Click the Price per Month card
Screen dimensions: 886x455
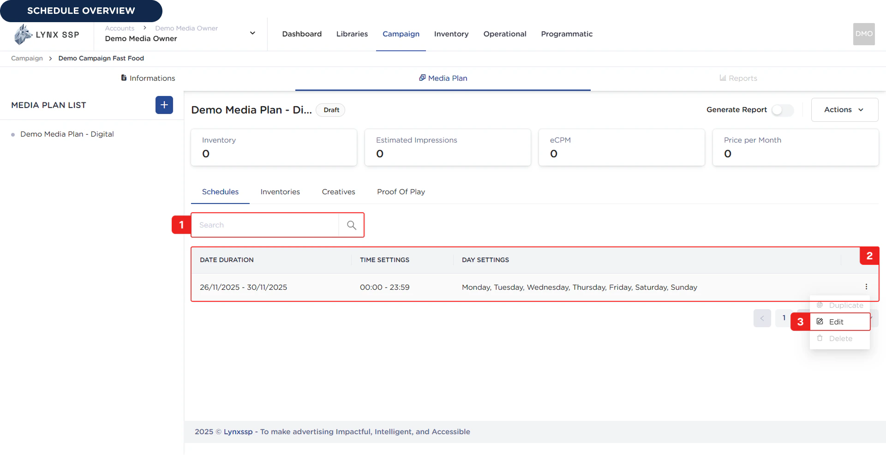tap(796, 147)
